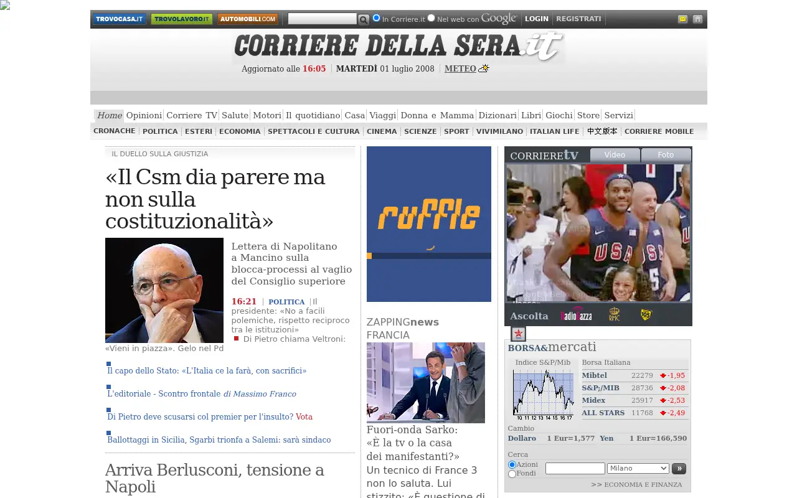This screenshot has height=498, width=797.
Task: Click the Corriere della Sera.it logo
Action: pos(398,47)
